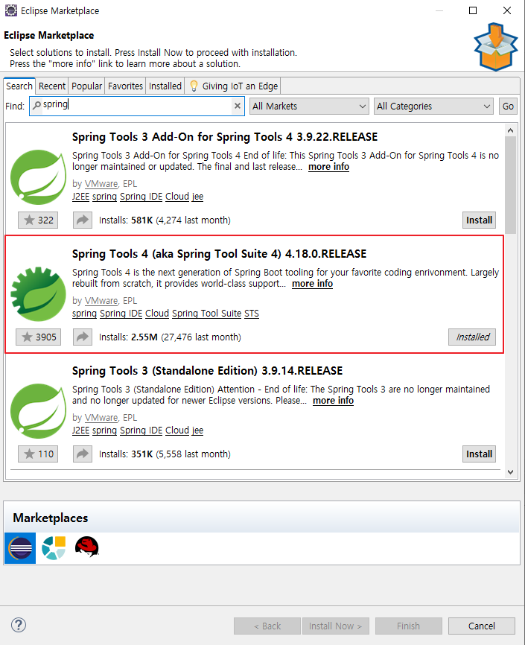Image resolution: width=525 pixels, height=645 pixels.
Task: Install Spring Tools 3 Standalone Edition
Action: [x=479, y=454]
